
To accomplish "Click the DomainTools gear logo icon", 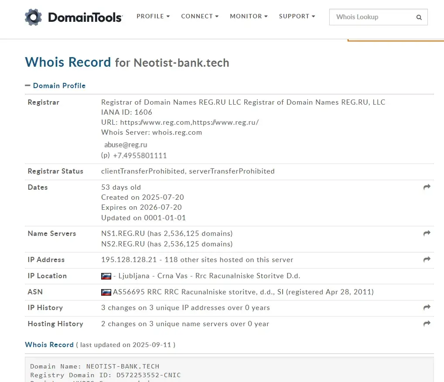I will point(33,17).
